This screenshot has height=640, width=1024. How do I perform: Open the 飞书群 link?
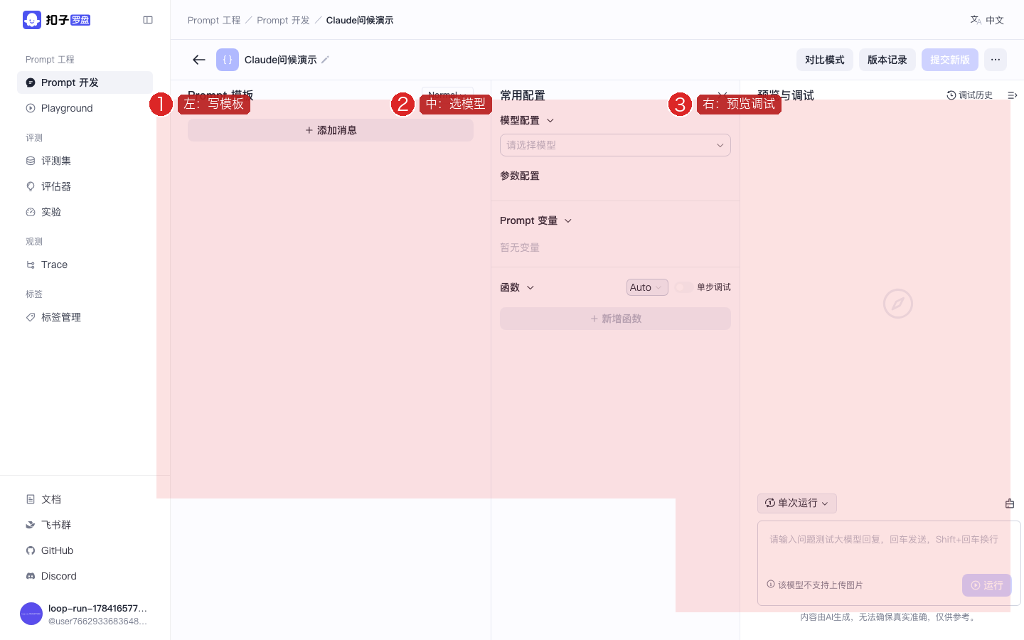coord(85,525)
